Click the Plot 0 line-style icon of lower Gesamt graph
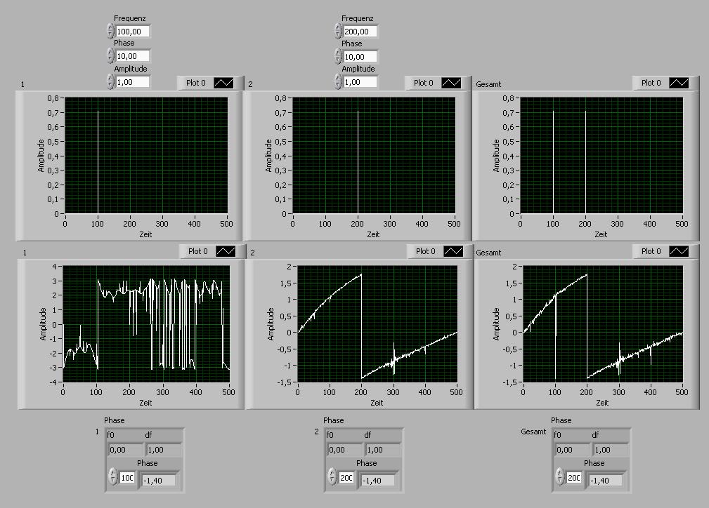Viewport: 709px width, 508px height. pos(679,251)
